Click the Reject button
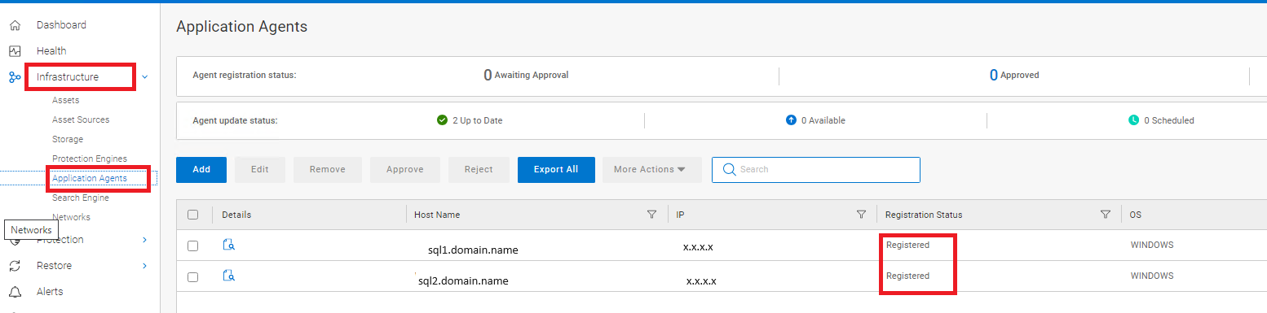Viewport: 1267px width, 313px height. [x=479, y=170]
